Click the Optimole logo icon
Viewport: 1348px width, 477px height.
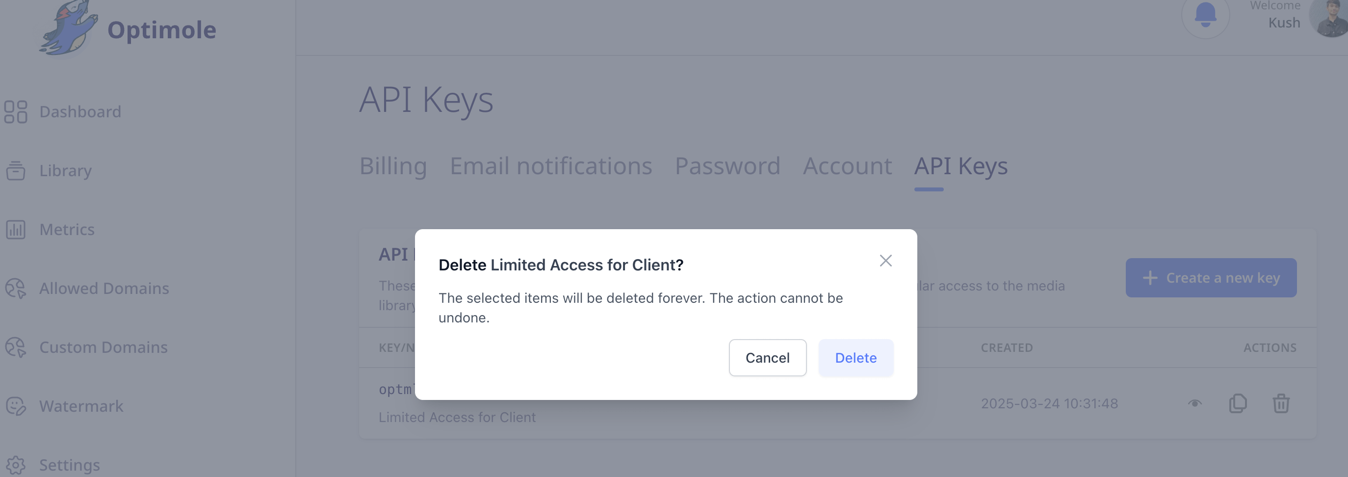68,28
